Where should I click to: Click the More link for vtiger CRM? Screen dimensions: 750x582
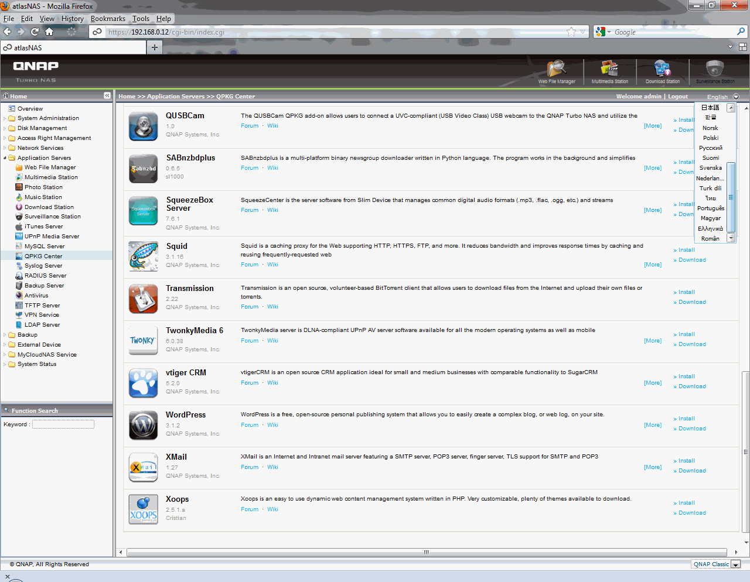(x=653, y=383)
